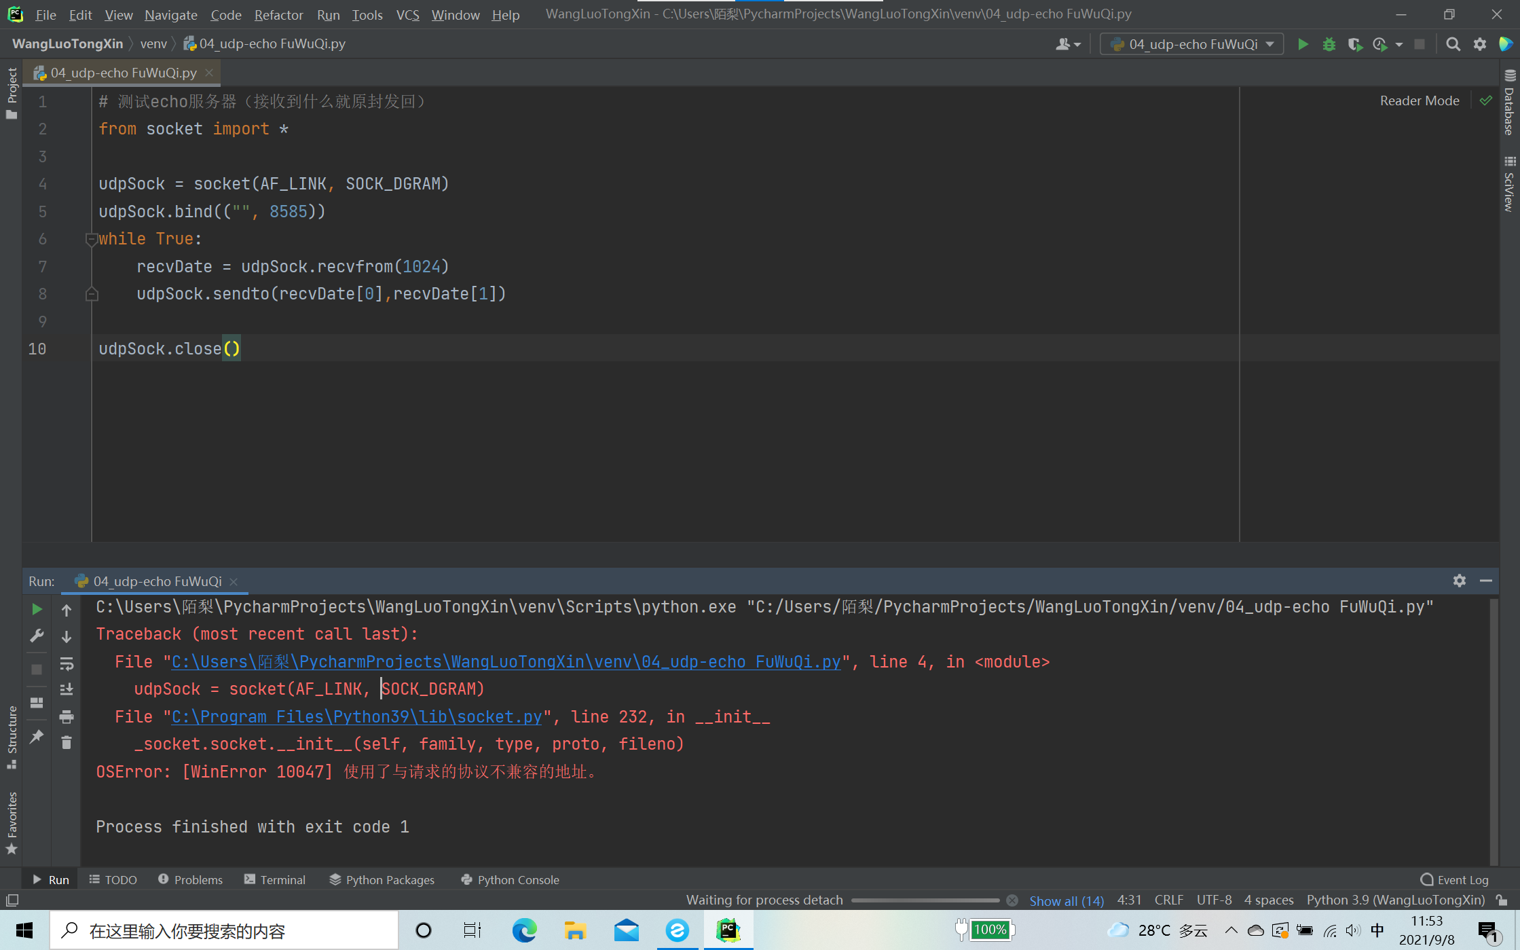
Task: Toggle the Structure tool window
Action: coord(12,737)
